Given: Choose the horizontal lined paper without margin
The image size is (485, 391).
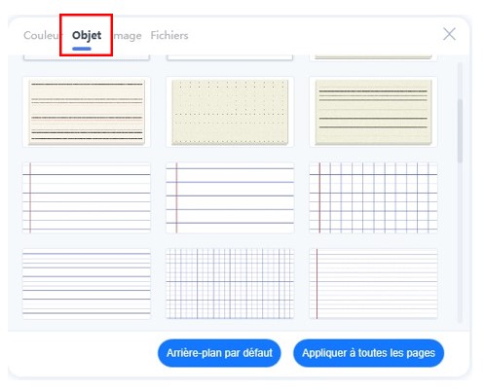Looking at the screenshot, I should click(87, 284).
